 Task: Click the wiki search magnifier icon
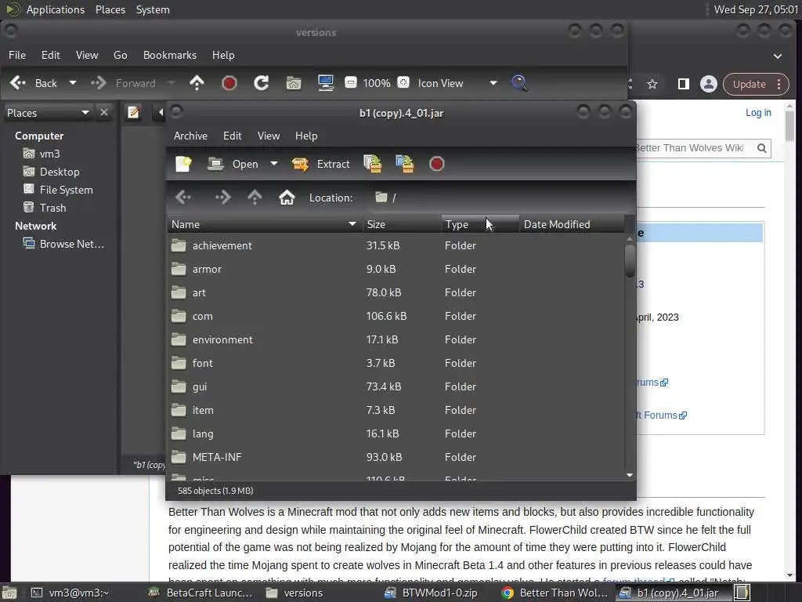coord(761,148)
